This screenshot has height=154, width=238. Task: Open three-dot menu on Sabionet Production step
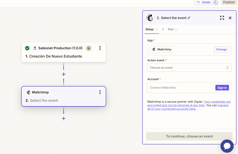(100, 48)
